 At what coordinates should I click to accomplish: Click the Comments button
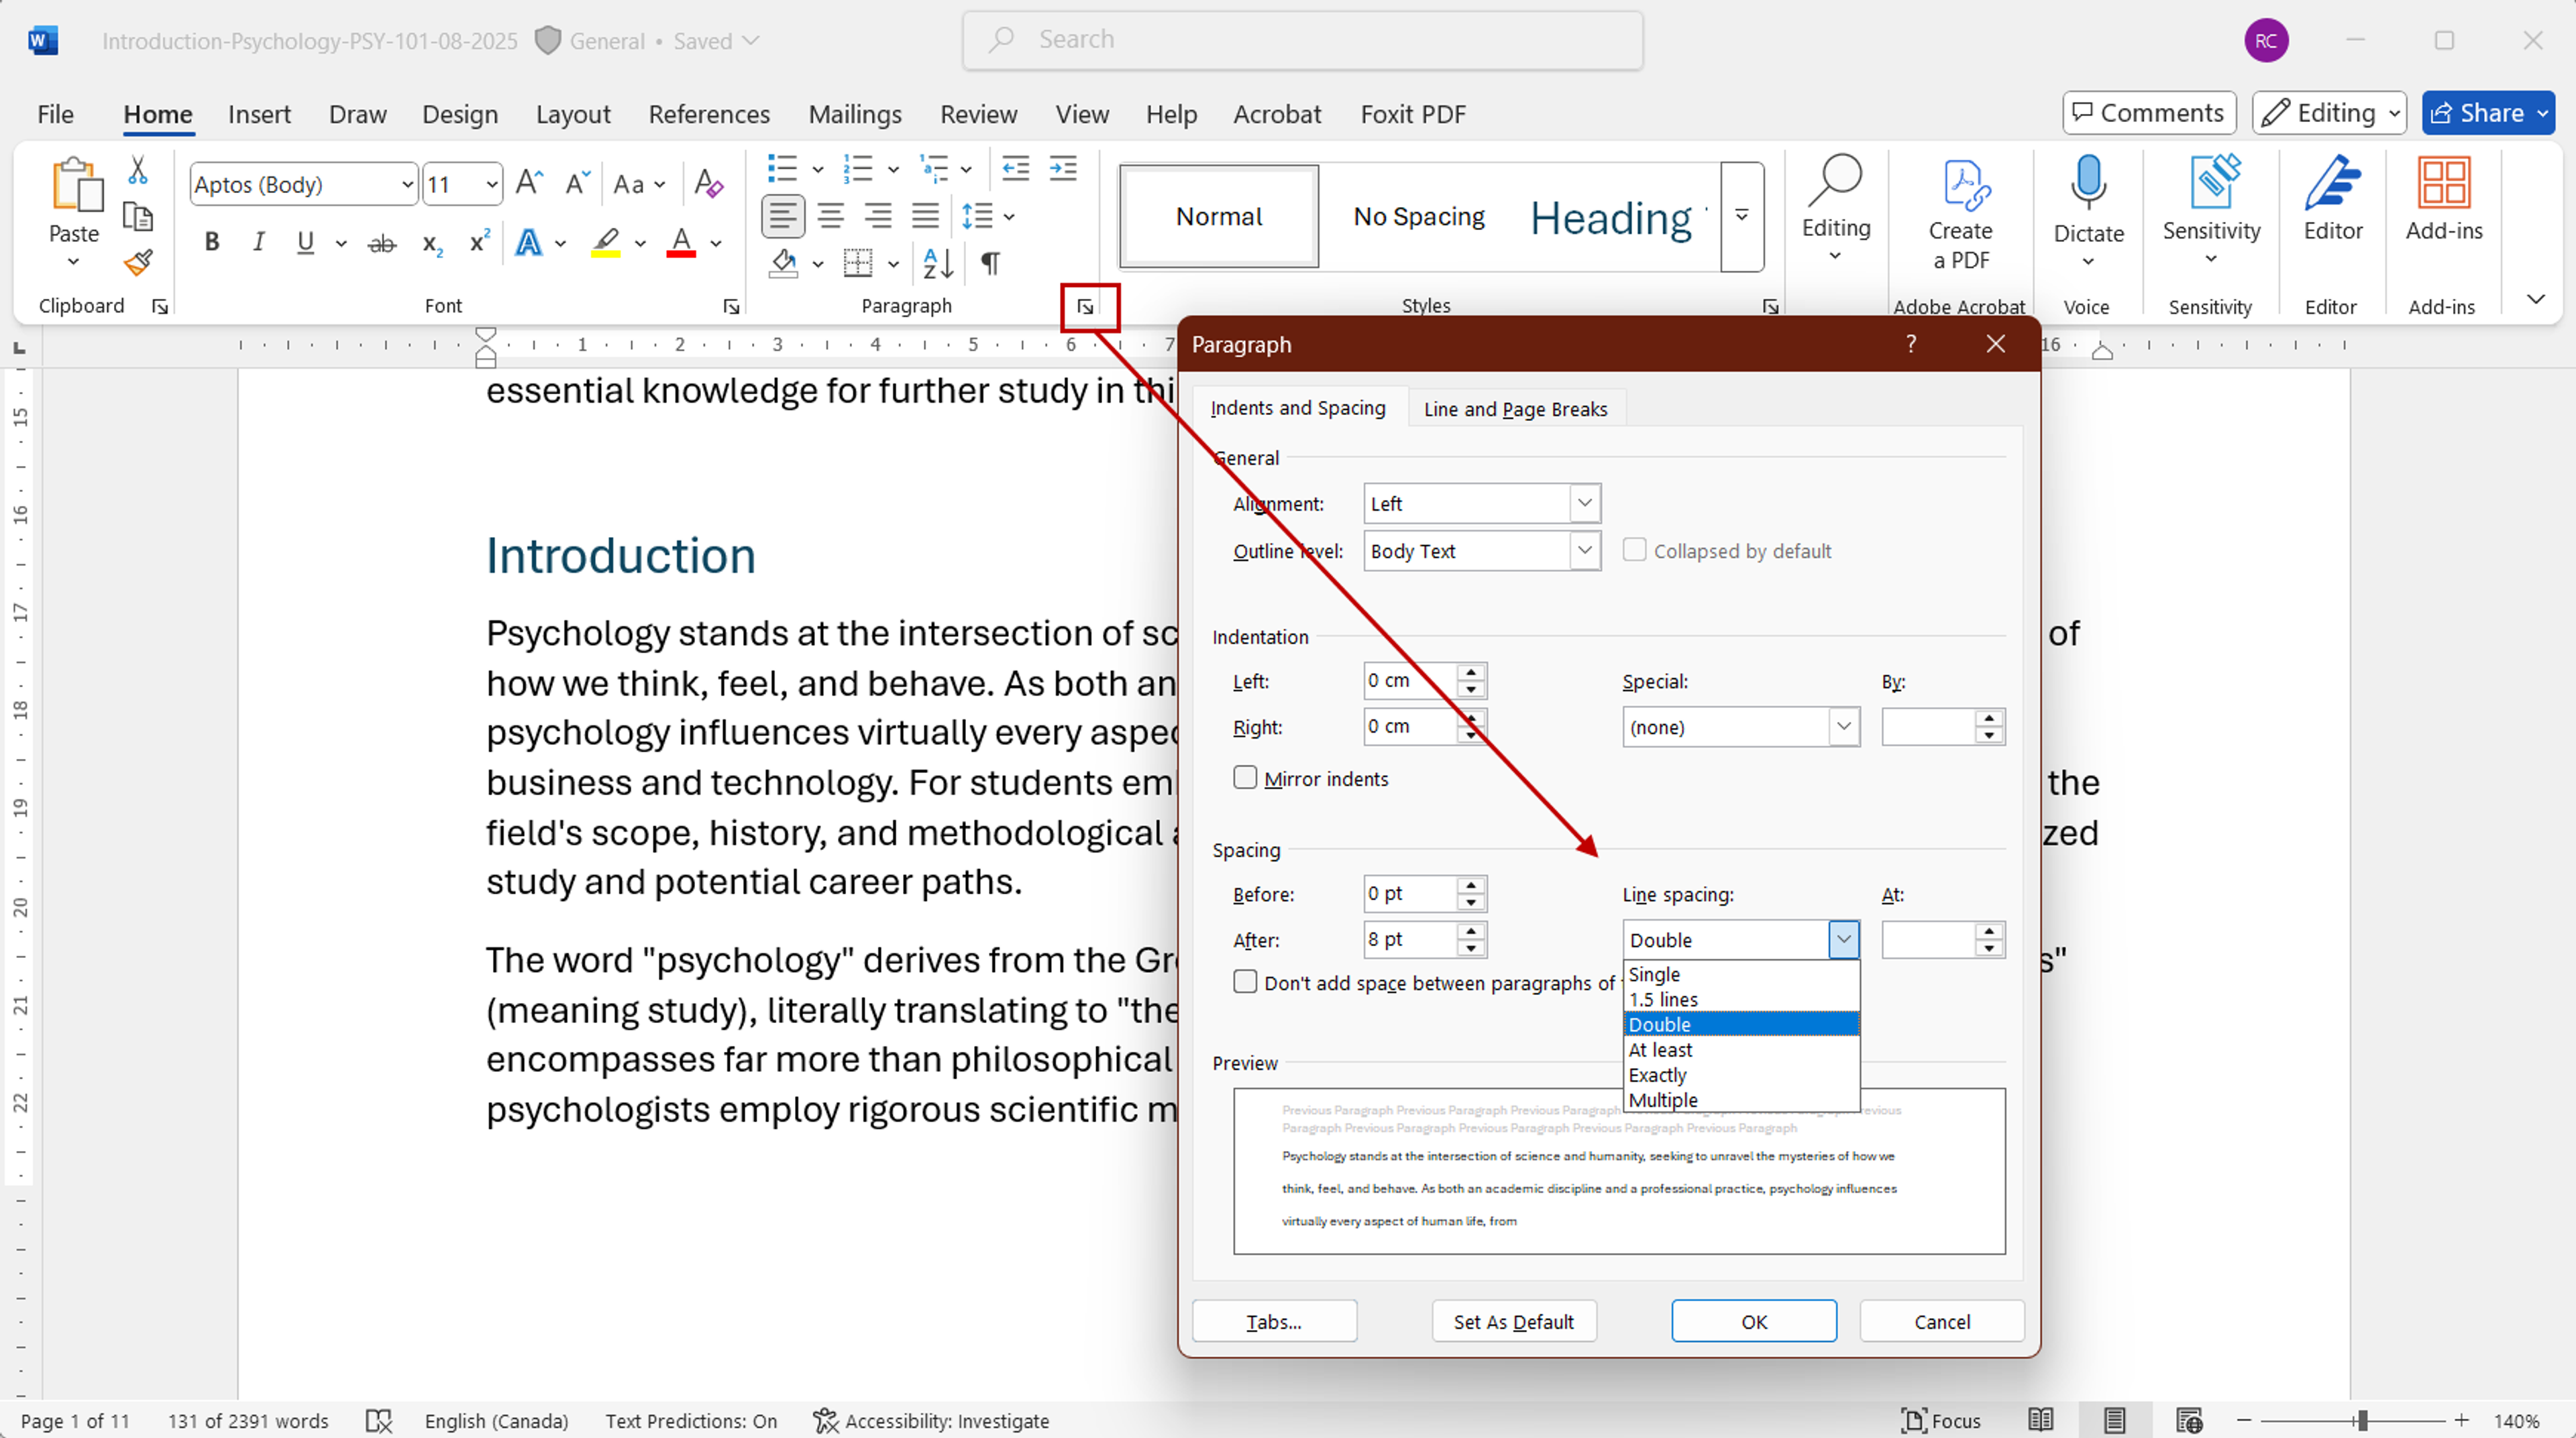click(x=2149, y=113)
